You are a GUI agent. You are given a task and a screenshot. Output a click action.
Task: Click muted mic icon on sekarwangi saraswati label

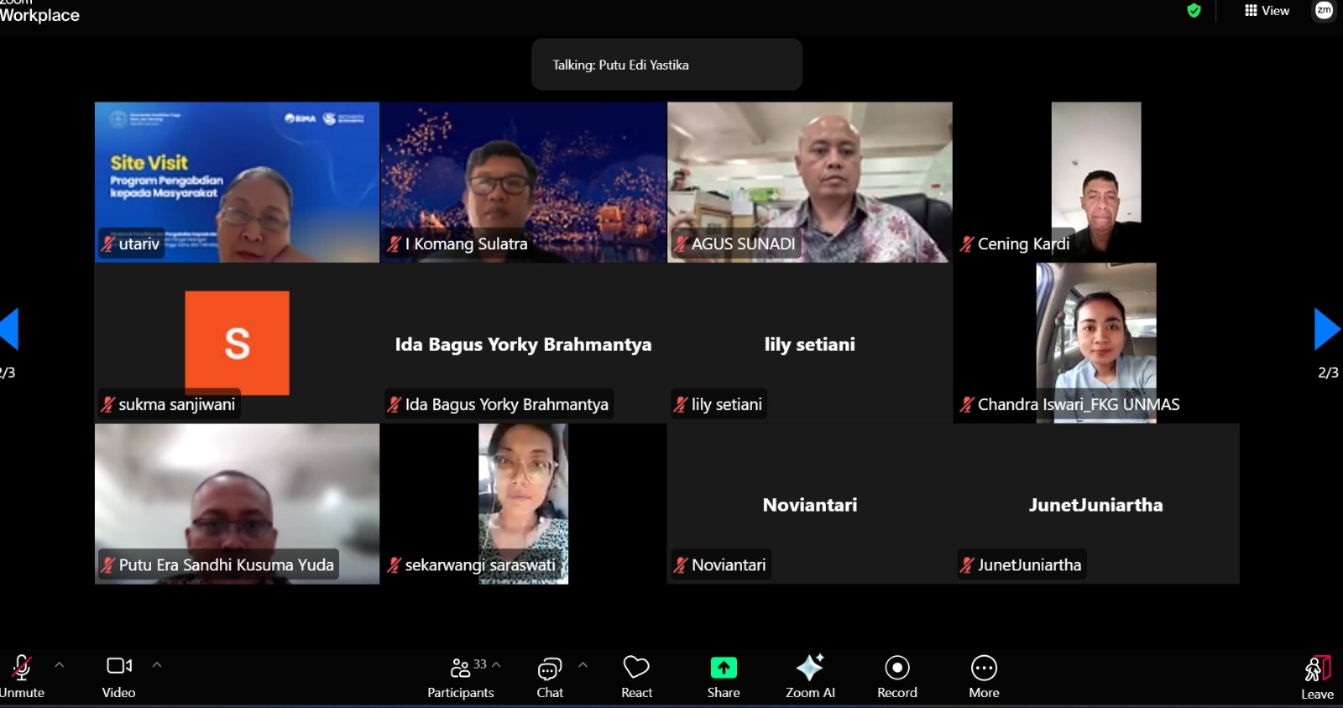point(395,565)
